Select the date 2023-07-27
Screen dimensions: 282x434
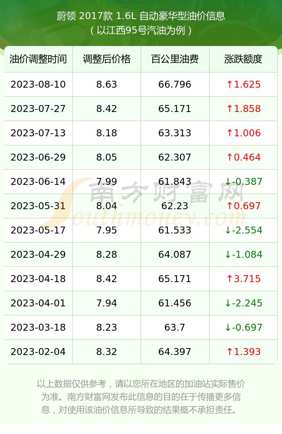(x=38, y=109)
